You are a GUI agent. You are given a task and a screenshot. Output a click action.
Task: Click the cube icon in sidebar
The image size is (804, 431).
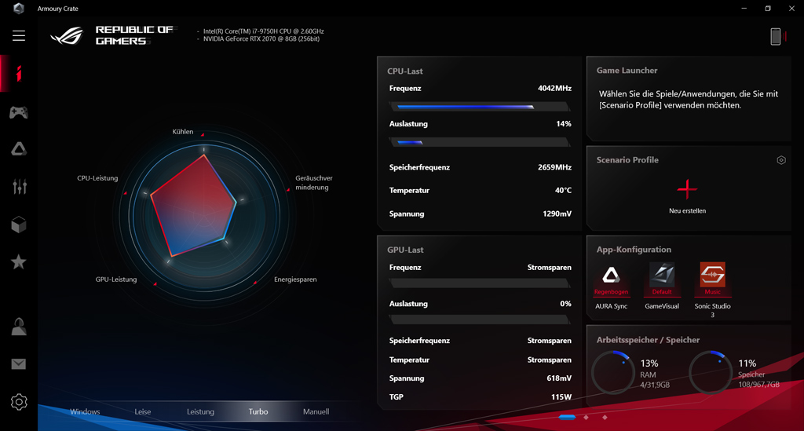19,225
